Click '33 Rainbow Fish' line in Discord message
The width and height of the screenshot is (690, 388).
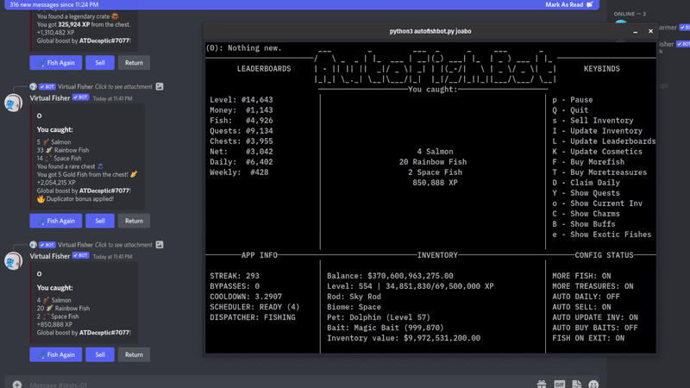[63, 150]
